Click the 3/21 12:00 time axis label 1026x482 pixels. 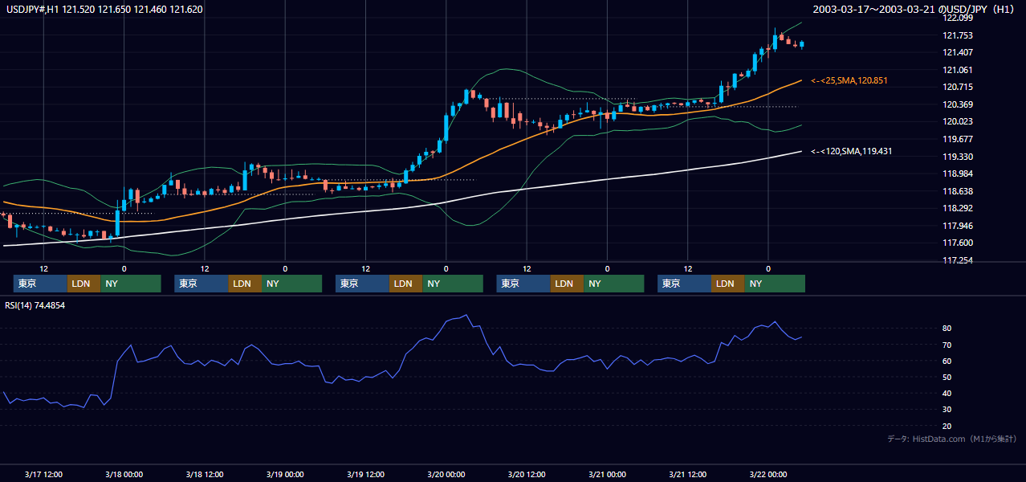688,474
